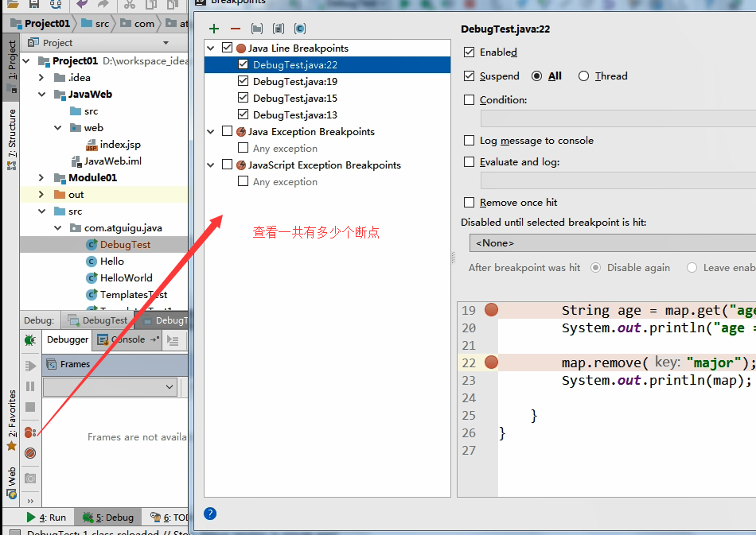The width and height of the screenshot is (756, 535).
Task: Check the Java Exception Breakpoints group checkbox
Action: 227,131
